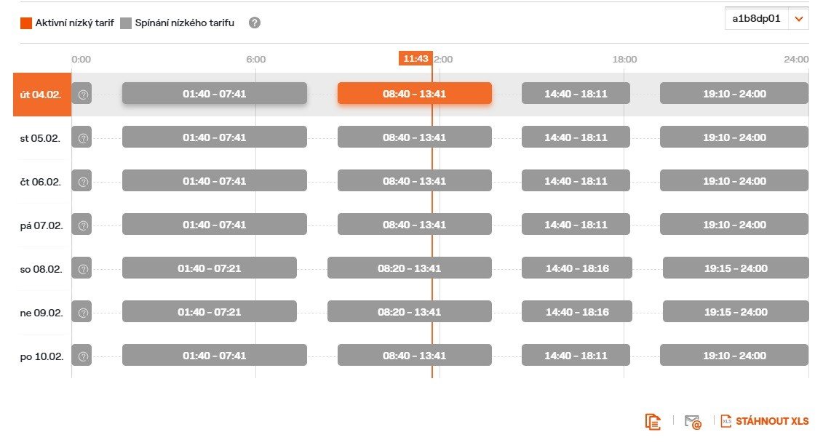Image resolution: width=823 pixels, height=448 pixels.
Task: Click the active orange 08:40 - 13:41 block
Action: pos(414,94)
